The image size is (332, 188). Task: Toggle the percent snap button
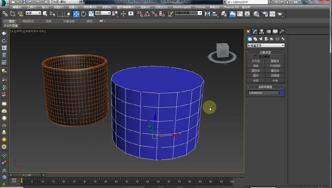coord(154,14)
